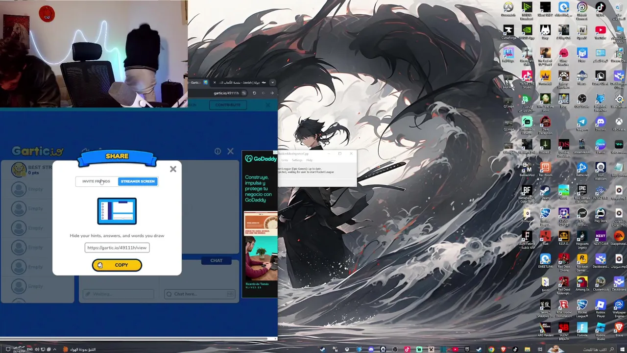Open Discord desktop shortcut
Viewport: 627px width, 353px height.
601,124
